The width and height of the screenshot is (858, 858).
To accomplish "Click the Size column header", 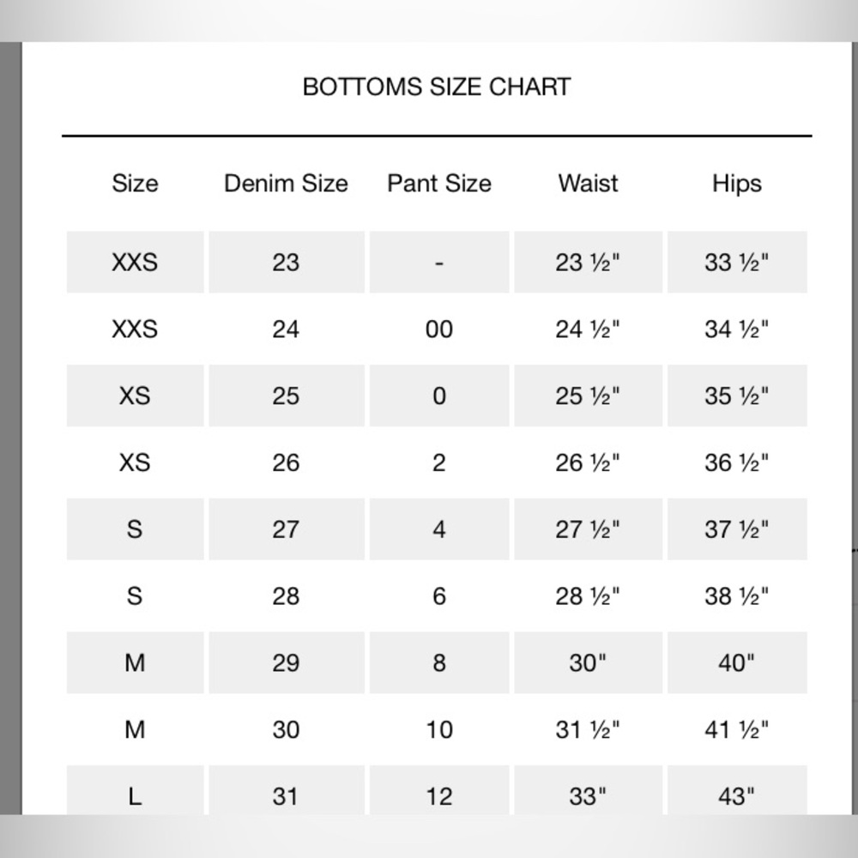I will [x=136, y=184].
